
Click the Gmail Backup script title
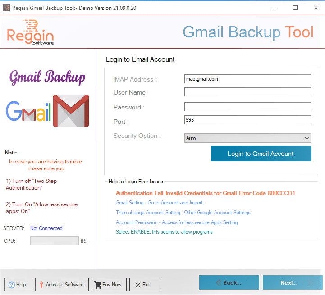click(47, 77)
